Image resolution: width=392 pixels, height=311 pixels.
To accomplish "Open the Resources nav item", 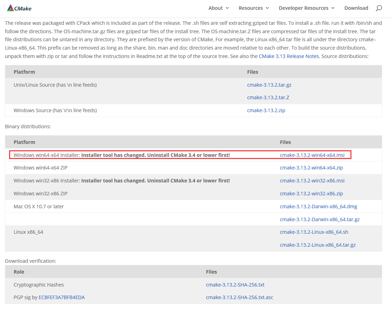I will coord(251,8).
